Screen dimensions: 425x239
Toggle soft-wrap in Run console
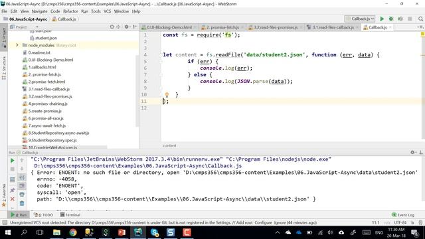[x=22, y=177]
